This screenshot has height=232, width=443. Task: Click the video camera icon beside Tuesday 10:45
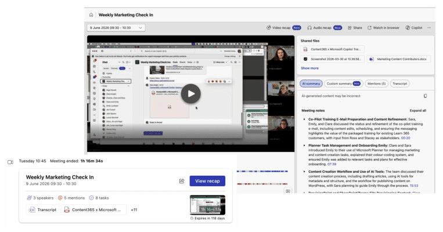point(10,162)
